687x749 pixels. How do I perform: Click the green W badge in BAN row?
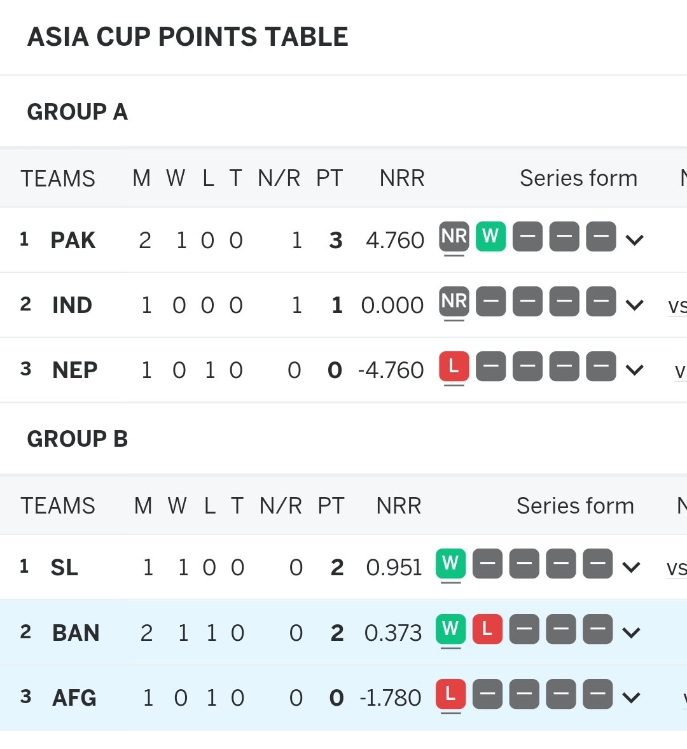tap(450, 629)
